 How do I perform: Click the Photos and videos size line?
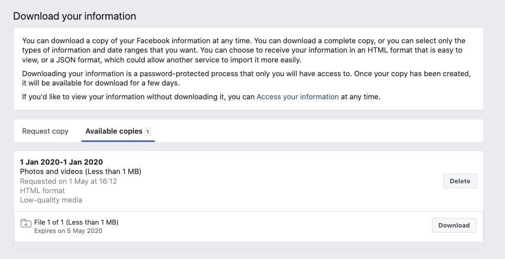click(x=81, y=172)
